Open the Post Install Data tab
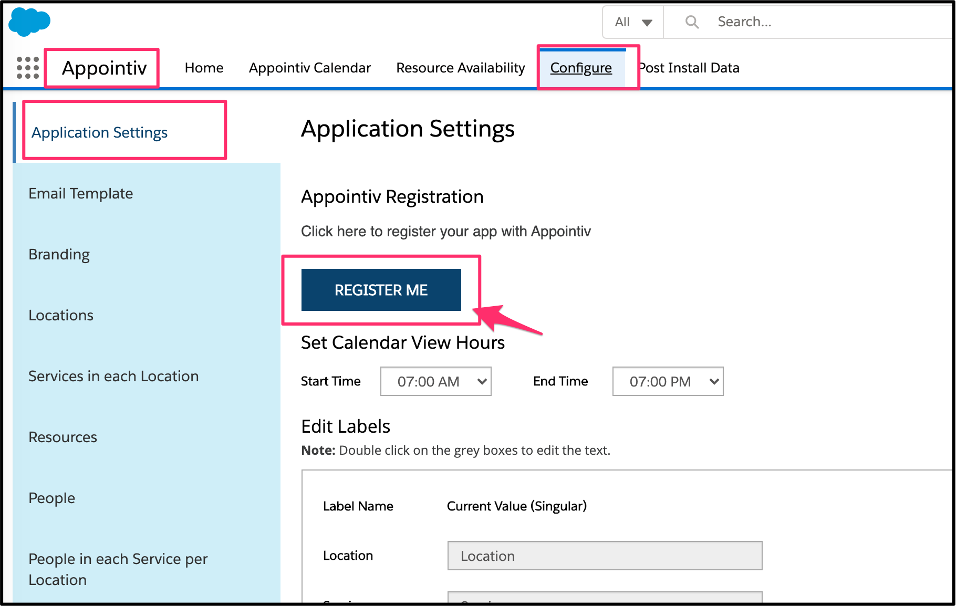 tap(689, 68)
